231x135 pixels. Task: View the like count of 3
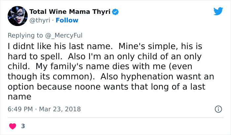pyautogui.click(x=23, y=126)
